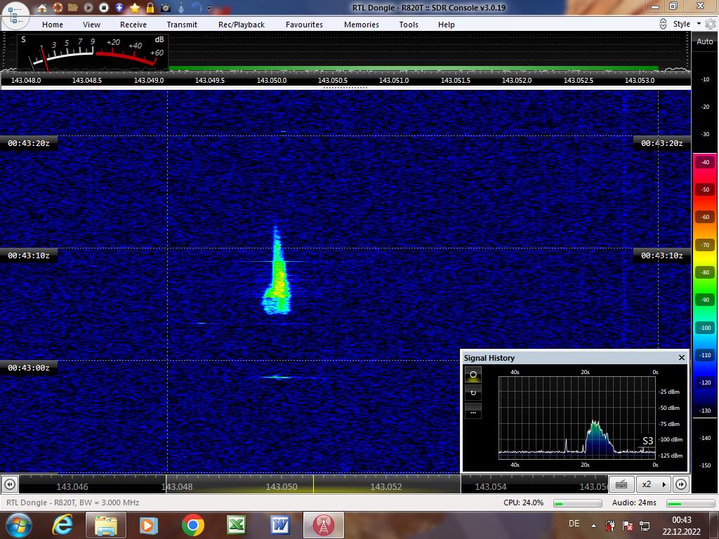Open the Help ribbon tab
The image size is (719, 539).
point(446,25)
